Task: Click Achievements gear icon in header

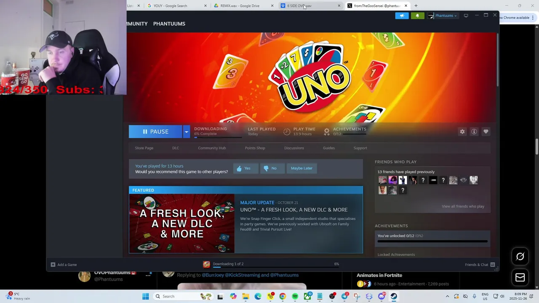Action: pos(326,132)
